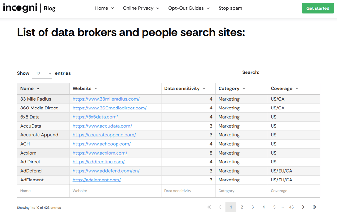
Task: Filter by Category footer field
Action: coord(240,191)
